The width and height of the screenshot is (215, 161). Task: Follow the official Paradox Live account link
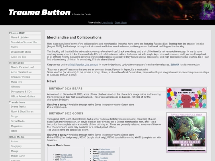click(x=83, y=65)
